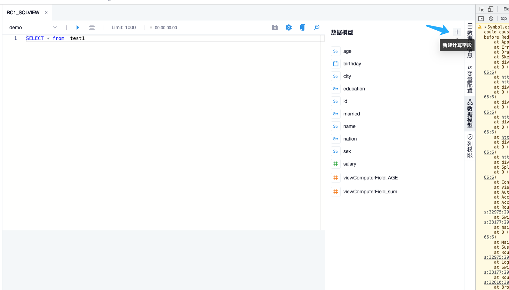
Task: Save the query with the save icon
Action: coord(275,27)
